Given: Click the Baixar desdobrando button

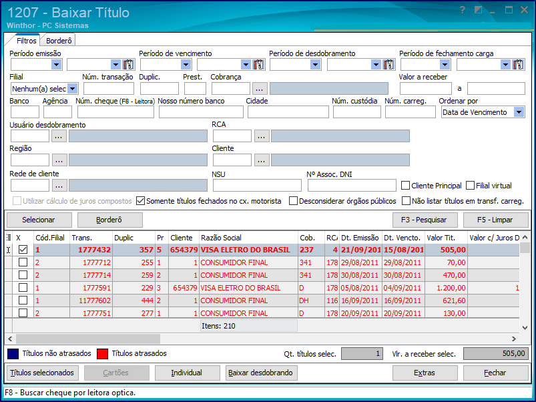Looking at the screenshot, I should (x=261, y=373).
